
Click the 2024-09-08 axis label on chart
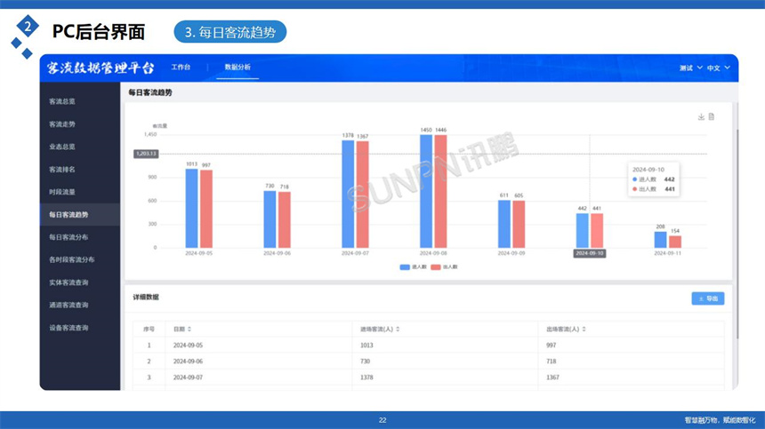point(432,253)
